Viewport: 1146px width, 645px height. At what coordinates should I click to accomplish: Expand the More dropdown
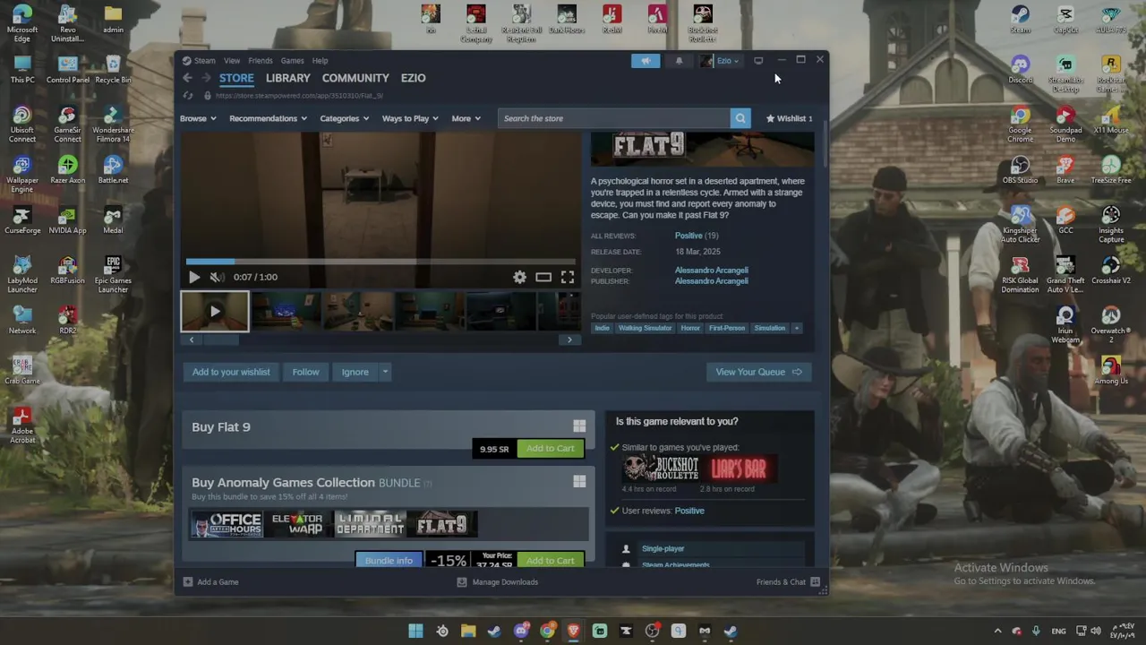466,118
